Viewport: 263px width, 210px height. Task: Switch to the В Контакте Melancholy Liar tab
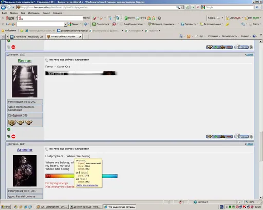click(x=27, y=36)
